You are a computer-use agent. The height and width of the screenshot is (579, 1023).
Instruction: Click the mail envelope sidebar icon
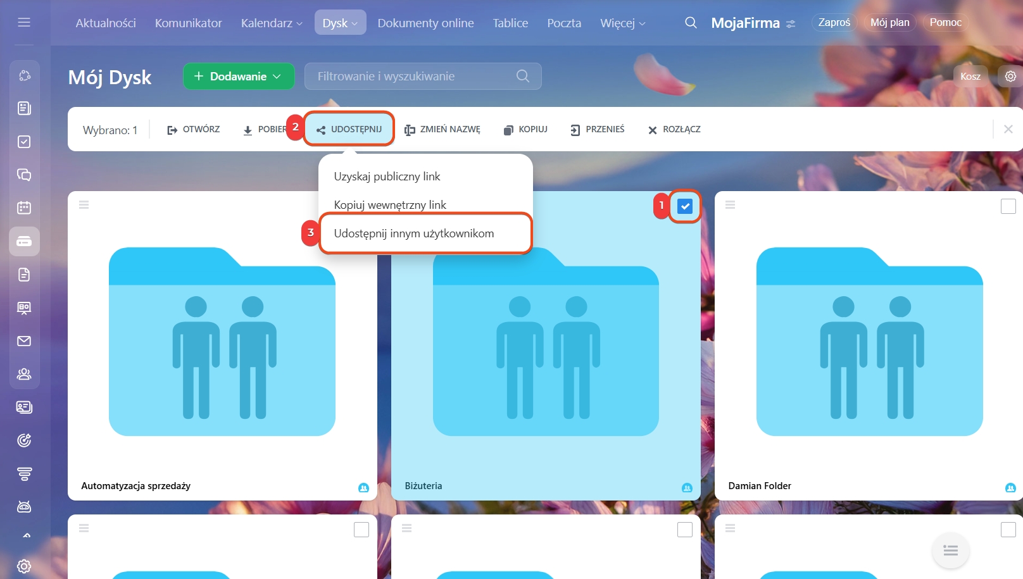tap(24, 341)
